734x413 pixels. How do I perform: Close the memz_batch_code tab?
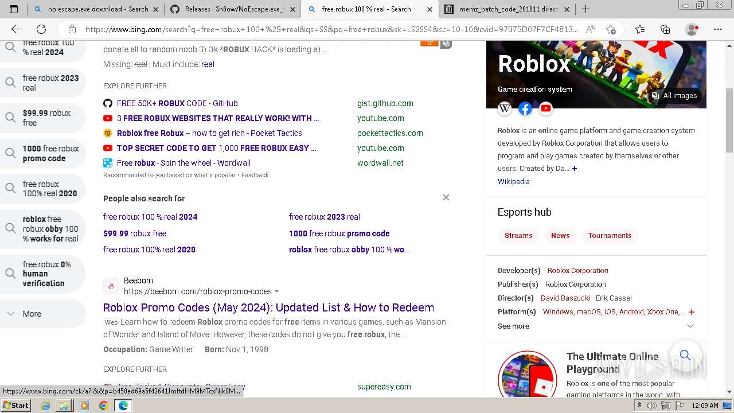pos(567,9)
